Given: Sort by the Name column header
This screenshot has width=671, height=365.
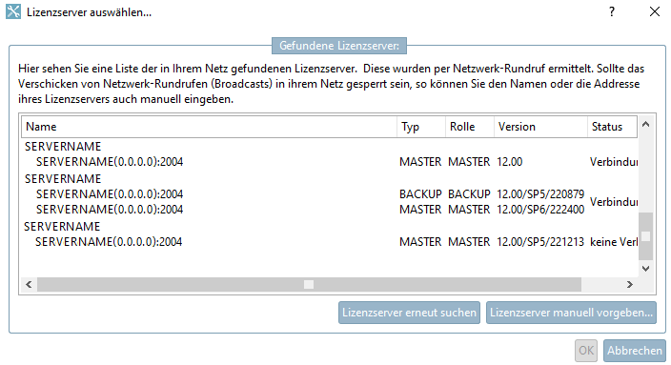Looking at the screenshot, I should pyautogui.click(x=210, y=127).
